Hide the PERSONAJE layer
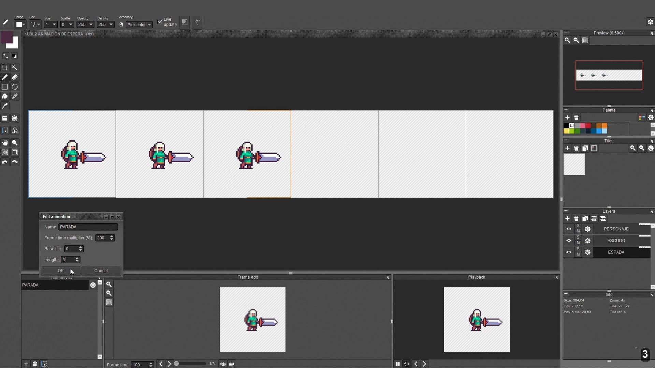Viewport: 655px width, 368px height. 569,229
